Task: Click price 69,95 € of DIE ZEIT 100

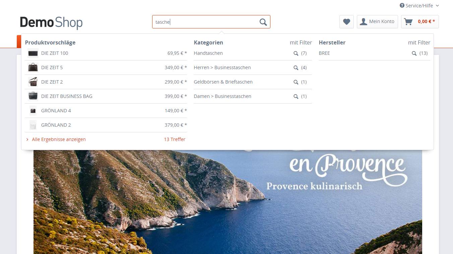Action: 177,53
